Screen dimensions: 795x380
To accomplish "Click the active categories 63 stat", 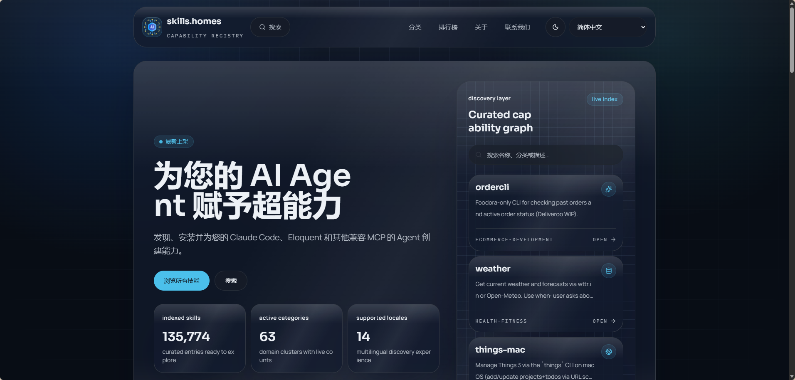I will click(x=296, y=338).
